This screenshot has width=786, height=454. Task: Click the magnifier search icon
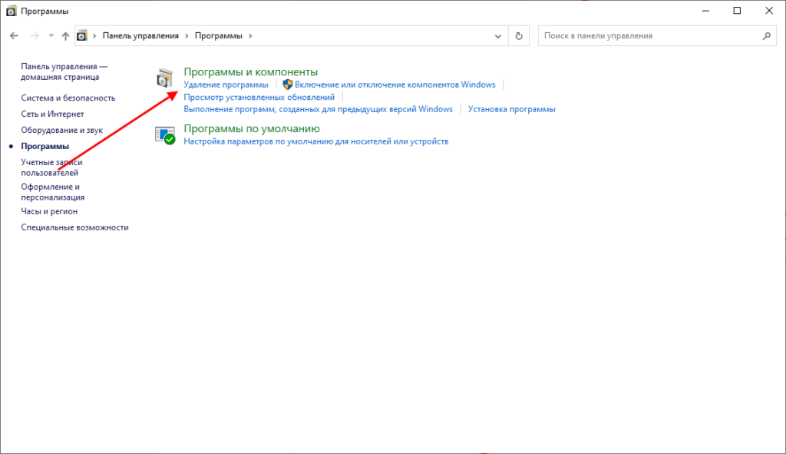point(766,36)
